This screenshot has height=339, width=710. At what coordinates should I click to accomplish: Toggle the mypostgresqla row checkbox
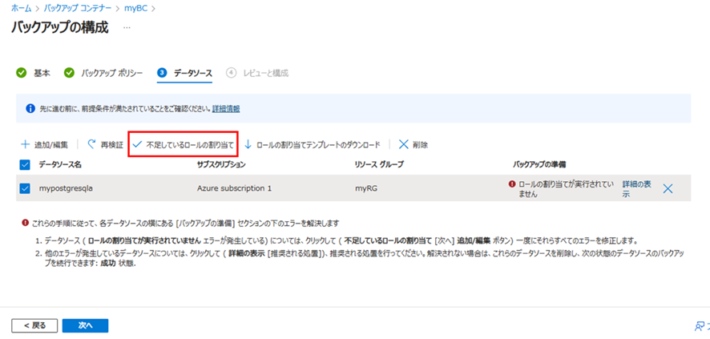pos(25,189)
